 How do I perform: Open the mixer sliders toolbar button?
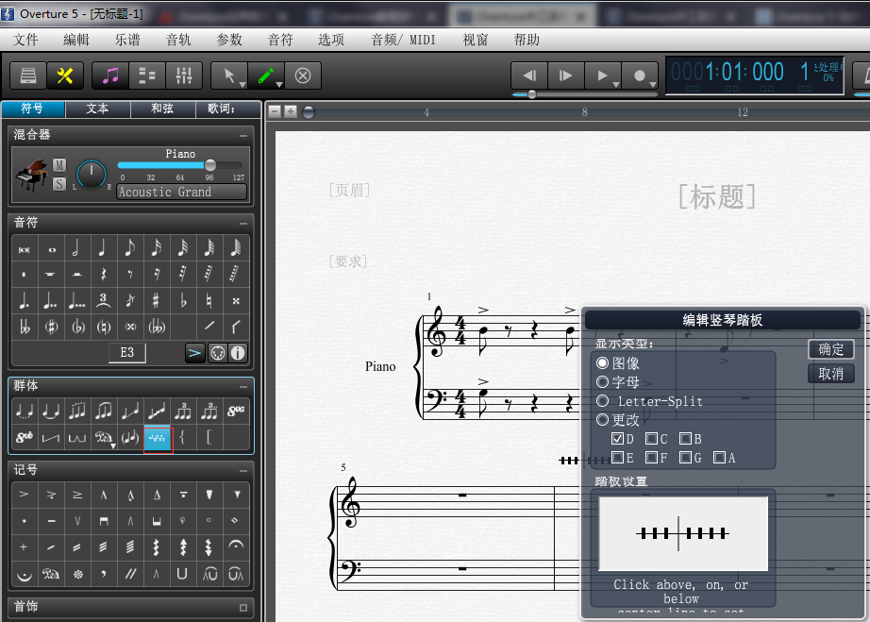click(x=183, y=76)
